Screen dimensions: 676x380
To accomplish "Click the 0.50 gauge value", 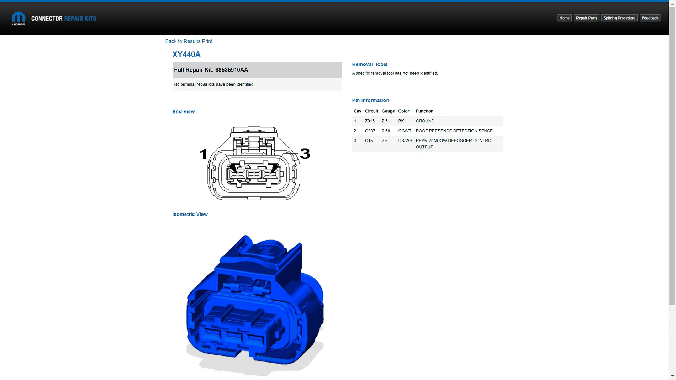I will coord(386,131).
